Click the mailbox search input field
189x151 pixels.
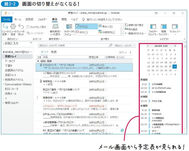(x=73, y=46)
